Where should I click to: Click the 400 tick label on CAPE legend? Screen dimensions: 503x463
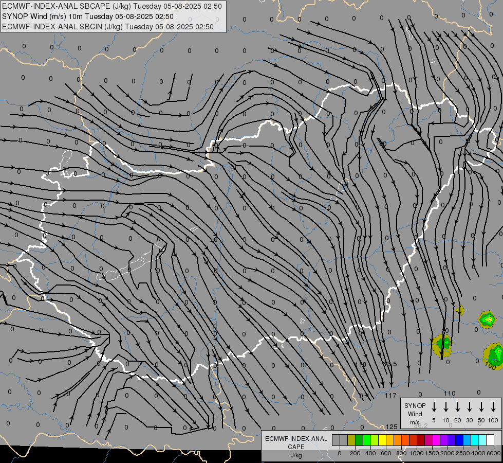pos(370,453)
